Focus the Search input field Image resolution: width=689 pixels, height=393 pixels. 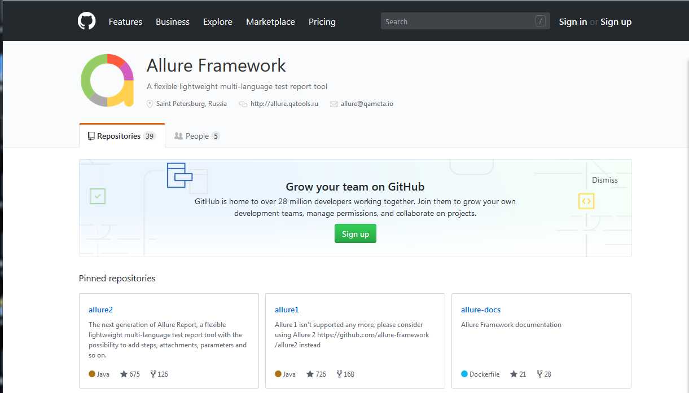tap(465, 21)
